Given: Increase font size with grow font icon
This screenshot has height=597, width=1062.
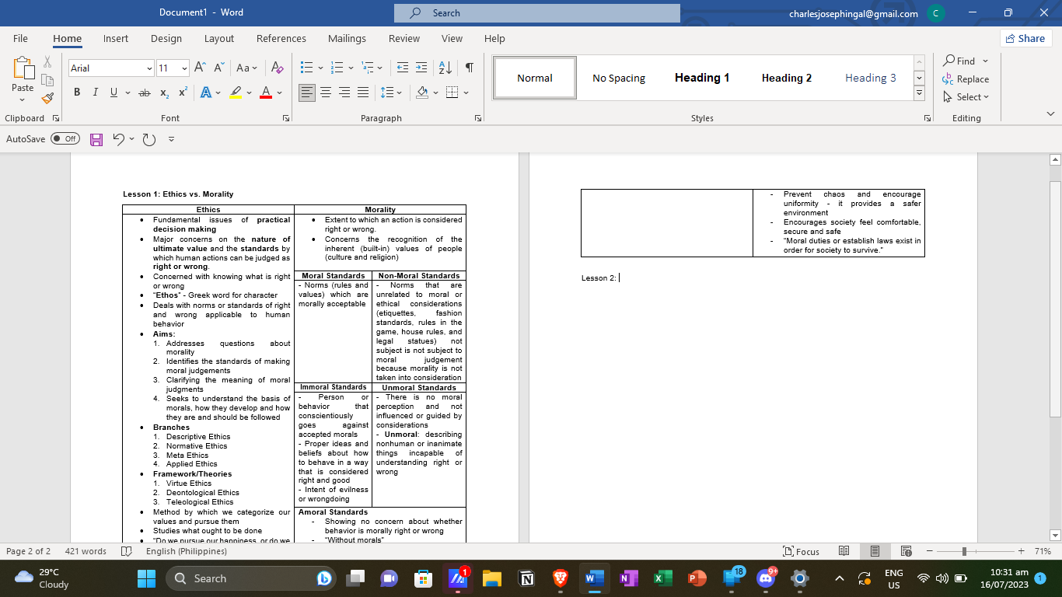Looking at the screenshot, I should (x=200, y=68).
